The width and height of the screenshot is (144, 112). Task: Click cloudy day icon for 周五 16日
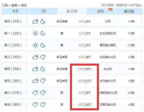pos(35,81)
